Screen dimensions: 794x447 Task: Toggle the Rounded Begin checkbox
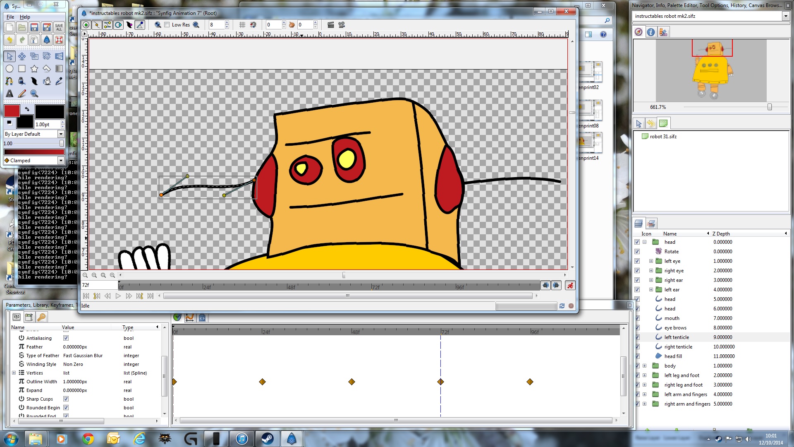click(x=66, y=408)
